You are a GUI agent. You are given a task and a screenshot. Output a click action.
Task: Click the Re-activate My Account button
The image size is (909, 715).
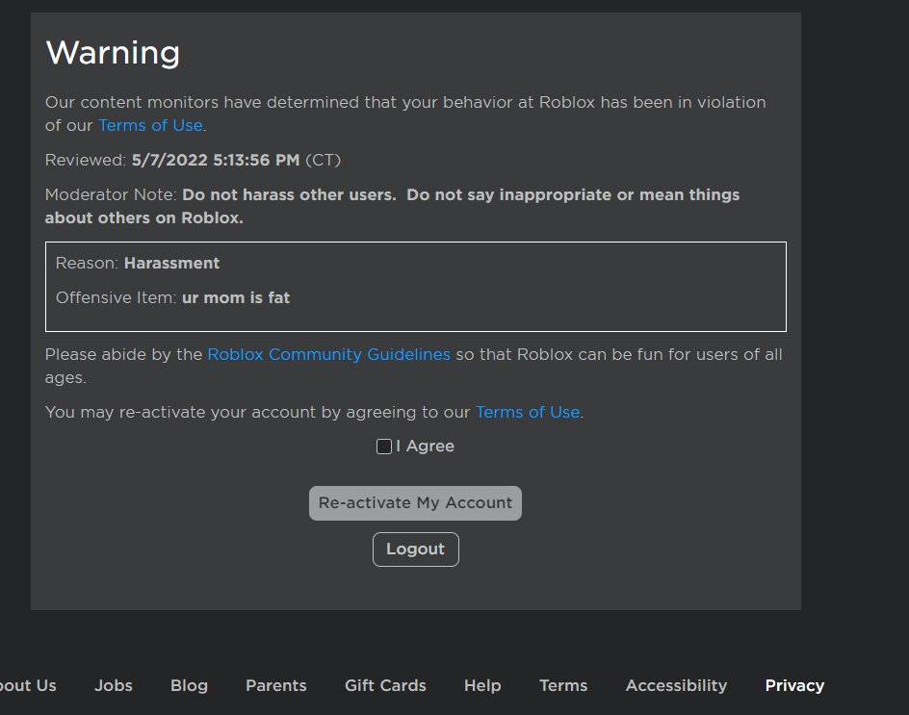(415, 503)
